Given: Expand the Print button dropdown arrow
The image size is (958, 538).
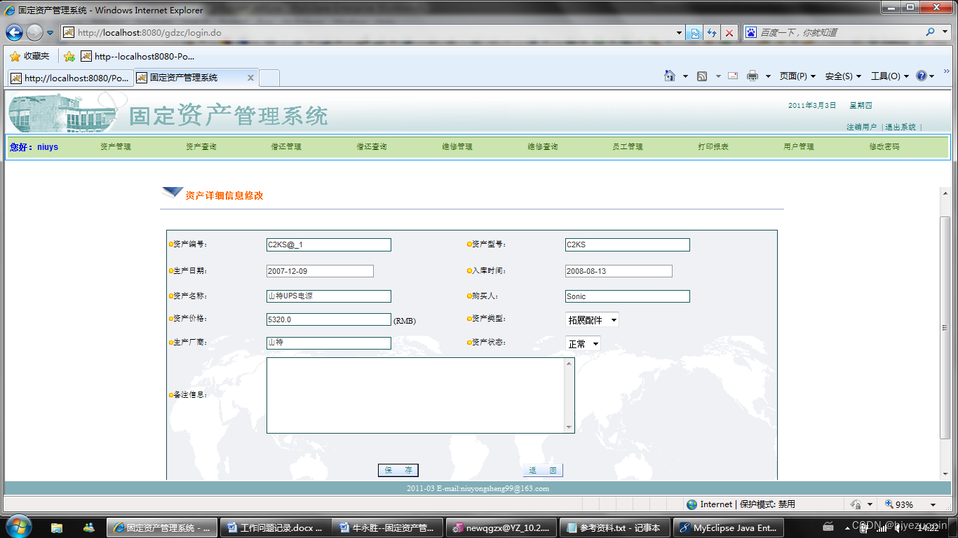Looking at the screenshot, I should [768, 76].
